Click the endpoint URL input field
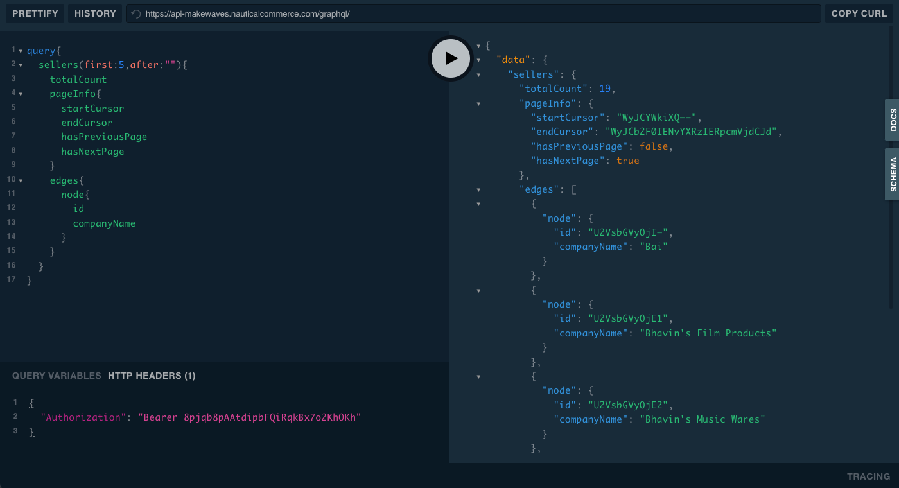Image resolution: width=899 pixels, height=488 pixels. tap(475, 13)
